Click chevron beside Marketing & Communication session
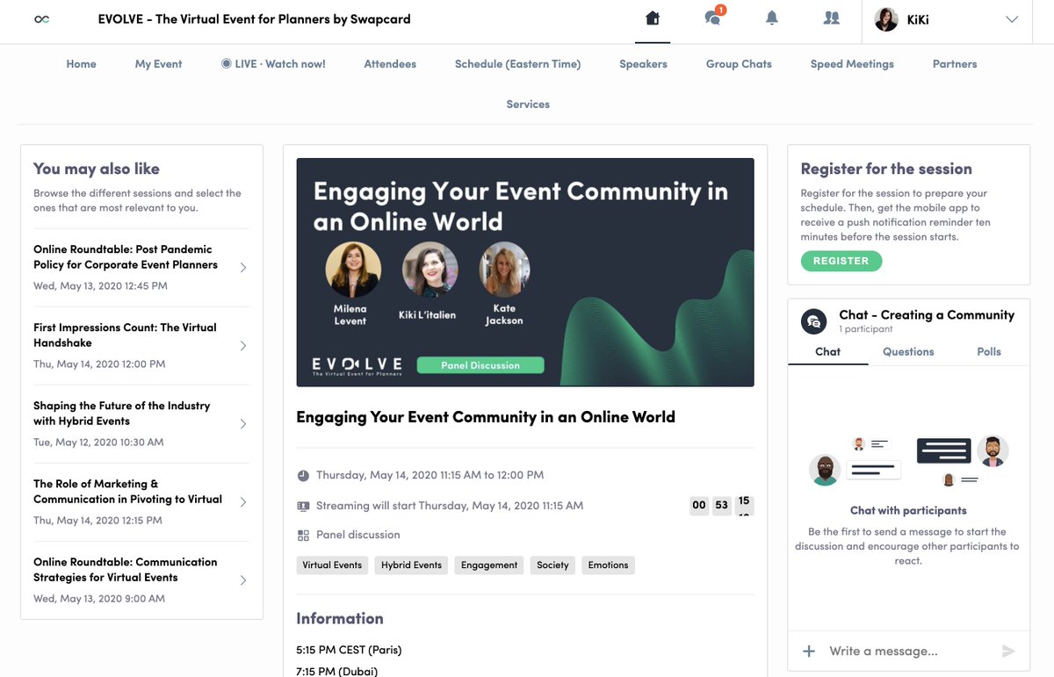This screenshot has width=1054, height=677. [x=243, y=502]
